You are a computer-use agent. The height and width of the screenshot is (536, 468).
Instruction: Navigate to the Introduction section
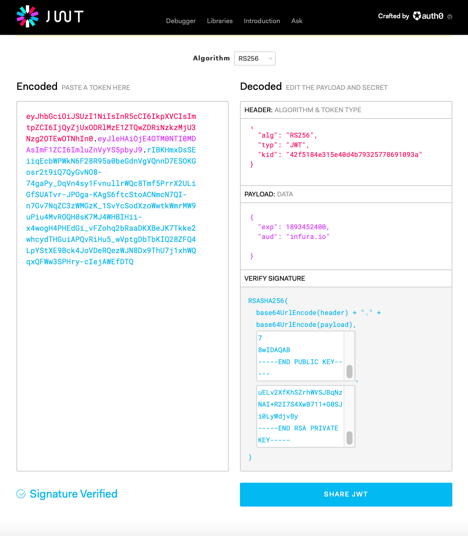click(x=262, y=21)
